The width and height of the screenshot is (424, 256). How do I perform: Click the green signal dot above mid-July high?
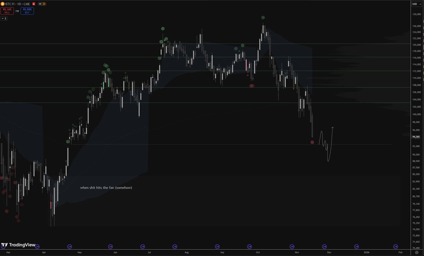[163, 29]
